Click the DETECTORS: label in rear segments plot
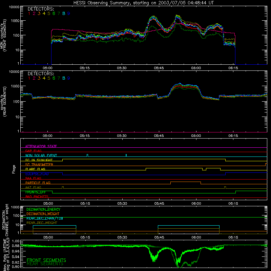Image resolution: width=271 pixels, height=271 pixels. [x=41, y=74]
